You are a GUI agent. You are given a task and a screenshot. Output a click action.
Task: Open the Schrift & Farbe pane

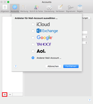click(36, 8)
